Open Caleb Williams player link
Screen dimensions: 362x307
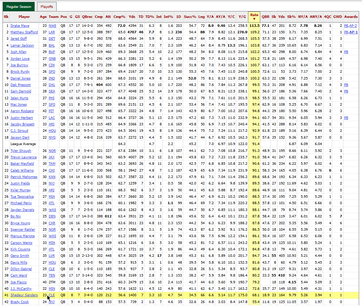click(x=22, y=171)
